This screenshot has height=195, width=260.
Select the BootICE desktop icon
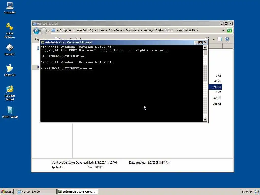(10, 50)
